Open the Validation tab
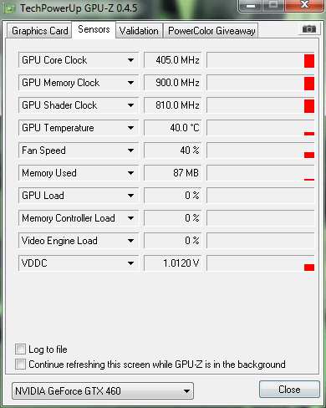Viewport: 326px width, 408px height. 139,31
